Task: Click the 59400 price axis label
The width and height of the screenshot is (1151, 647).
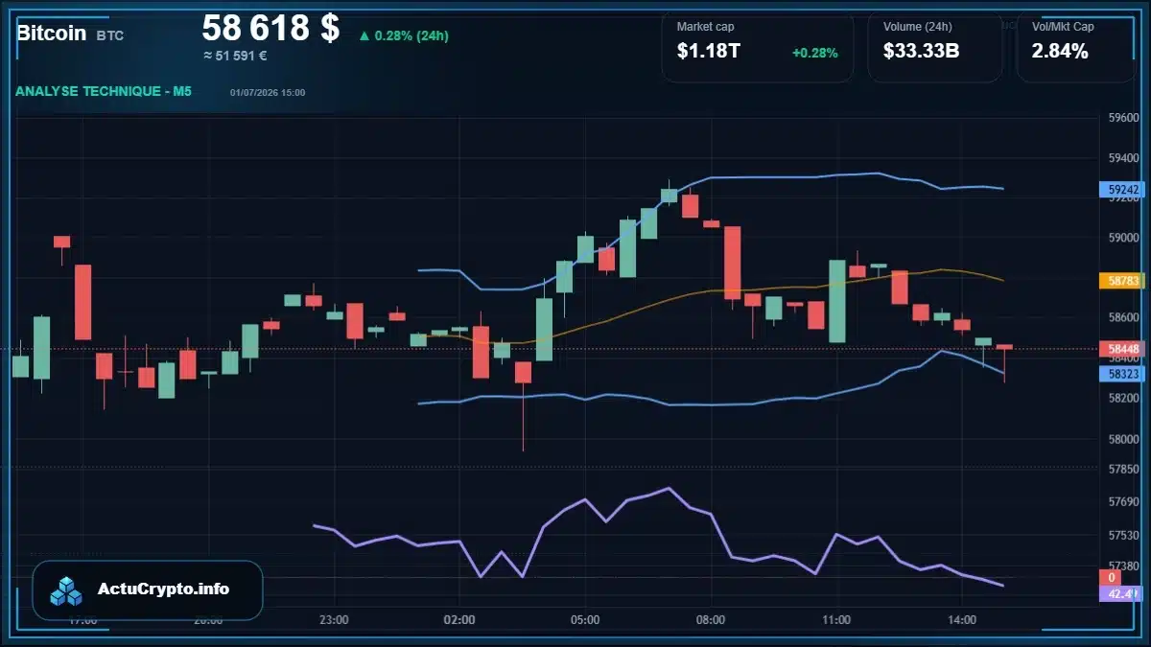Action: click(1122, 158)
